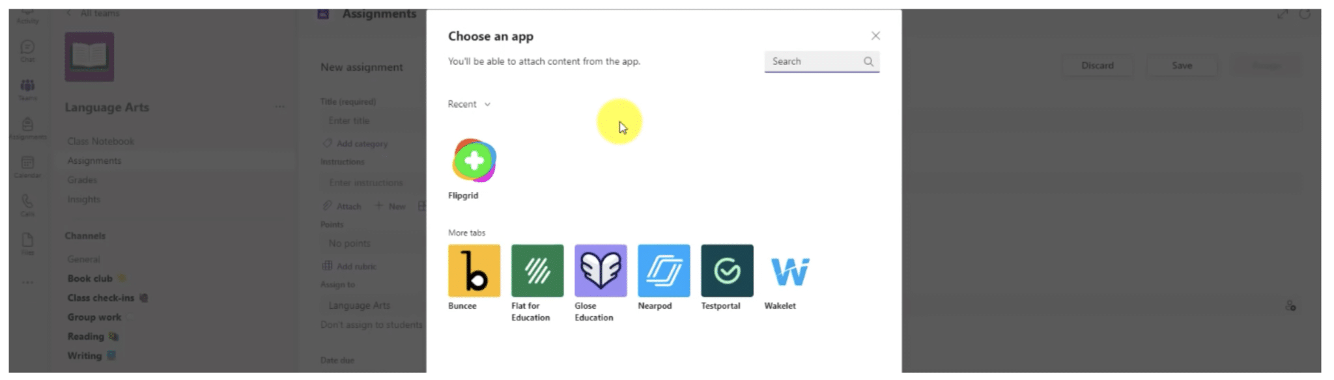Choose the Buncee app tile

[x=474, y=271]
